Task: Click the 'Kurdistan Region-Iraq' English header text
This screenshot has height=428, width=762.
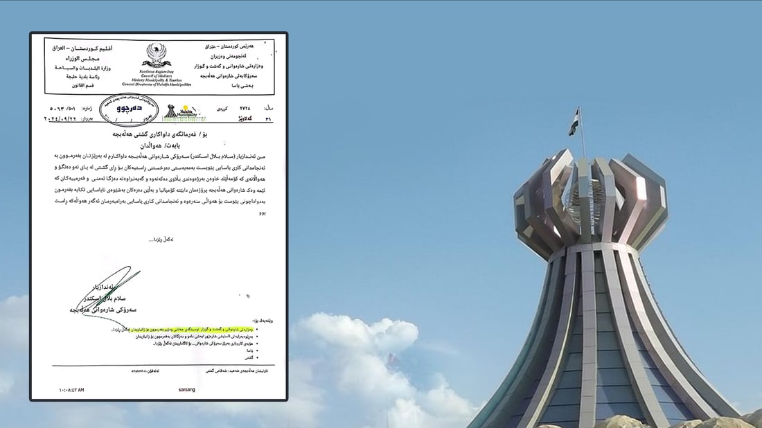Action: coord(156,71)
